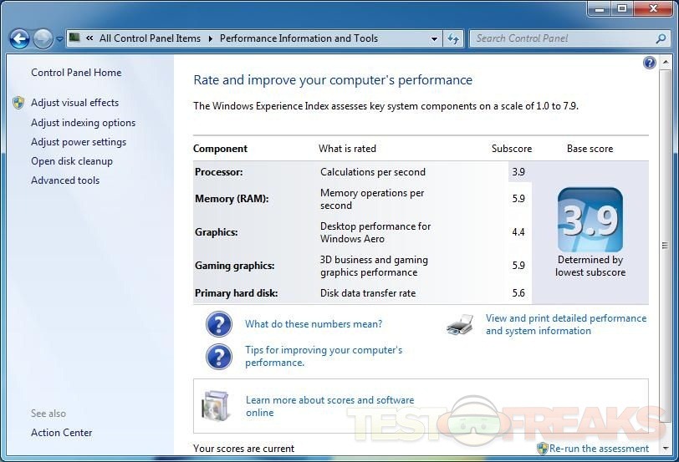The width and height of the screenshot is (679, 462).
Task: Click question mark icon beside performance tips
Action: [x=218, y=357]
